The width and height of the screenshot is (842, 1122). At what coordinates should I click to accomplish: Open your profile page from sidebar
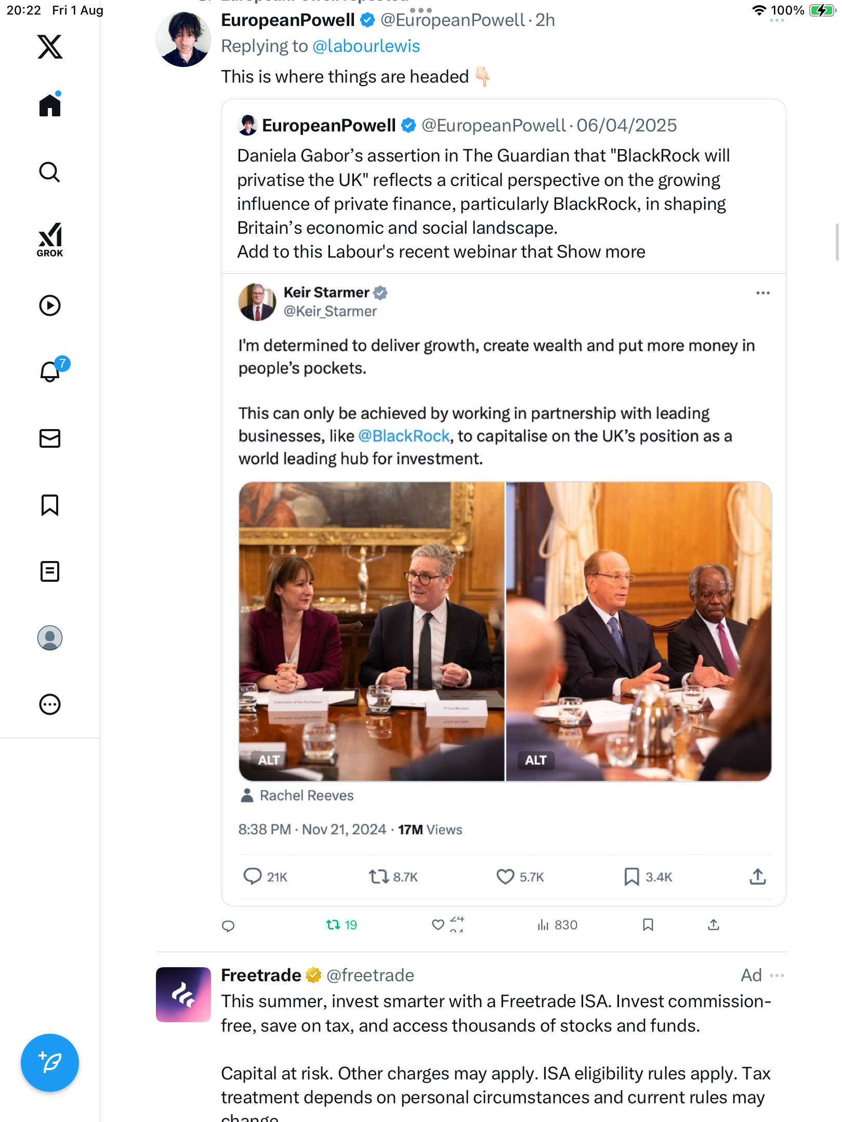pyautogui.click(x=50, y=638)
